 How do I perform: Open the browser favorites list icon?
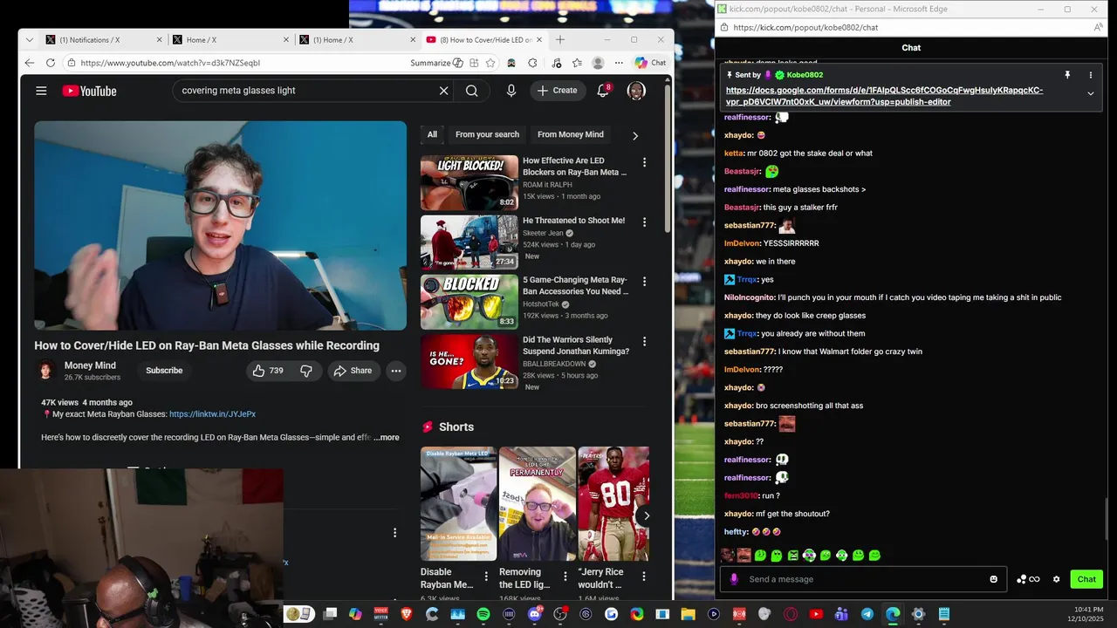coord(577,63)
